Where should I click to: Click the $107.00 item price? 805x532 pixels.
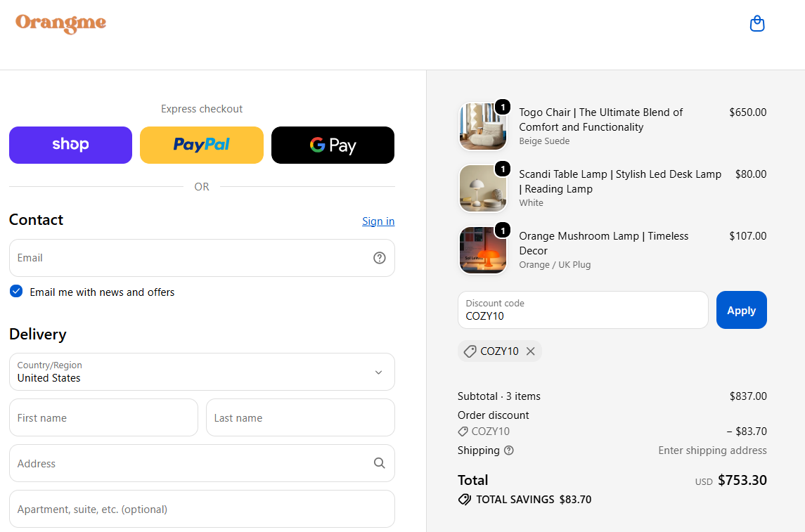click(x=747, y=236)
